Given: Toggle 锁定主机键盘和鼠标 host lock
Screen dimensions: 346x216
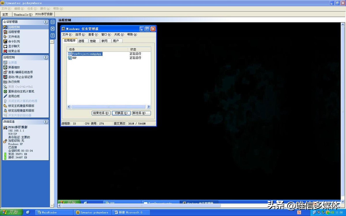Looking at the screenshot, I should point(5,106).
